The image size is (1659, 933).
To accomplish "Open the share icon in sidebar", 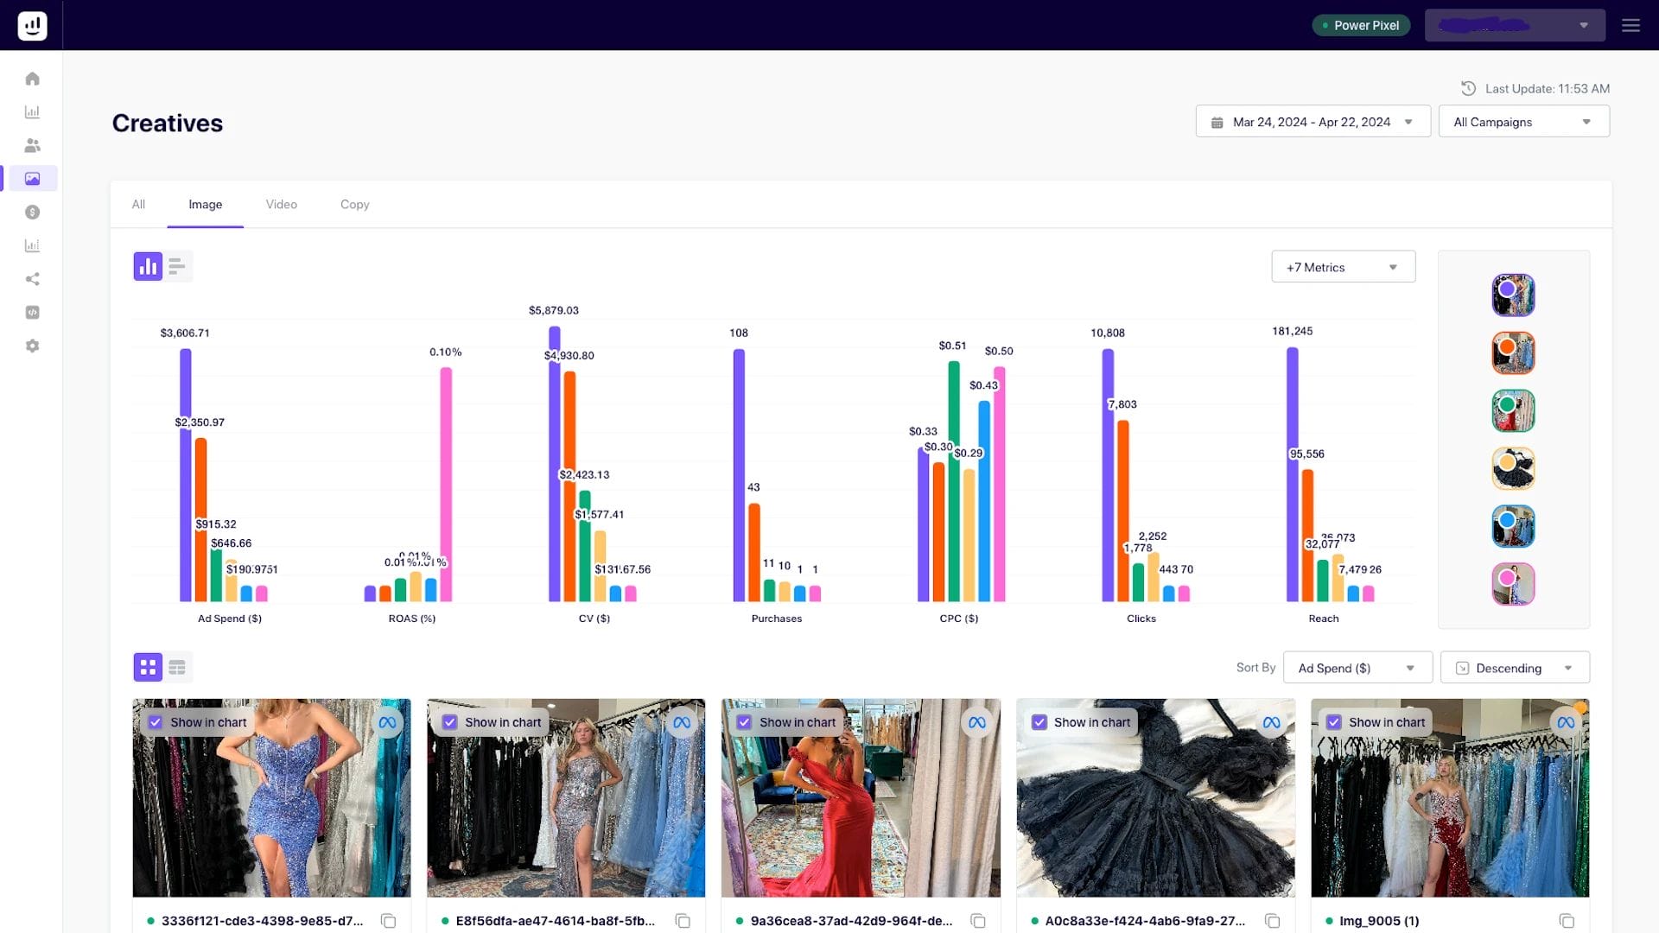I will (x=32, y=279).
